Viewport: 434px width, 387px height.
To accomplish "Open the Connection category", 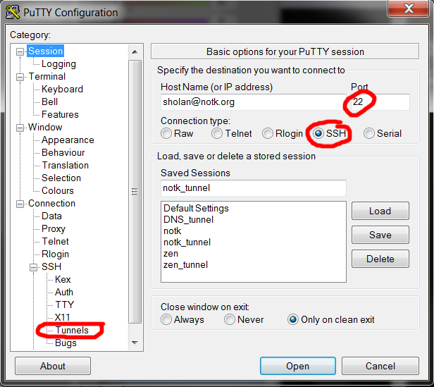I will click(51, 203).
